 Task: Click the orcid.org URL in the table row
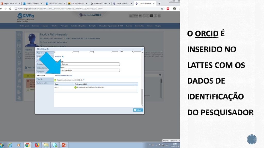90,87
